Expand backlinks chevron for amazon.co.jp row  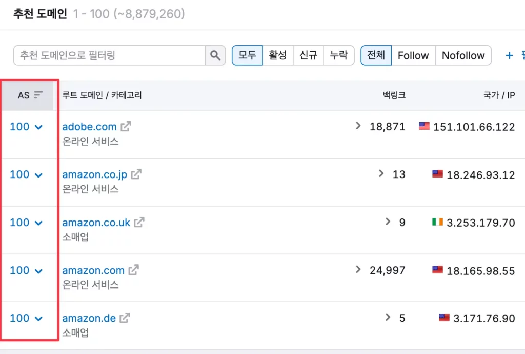click(381, 173)
